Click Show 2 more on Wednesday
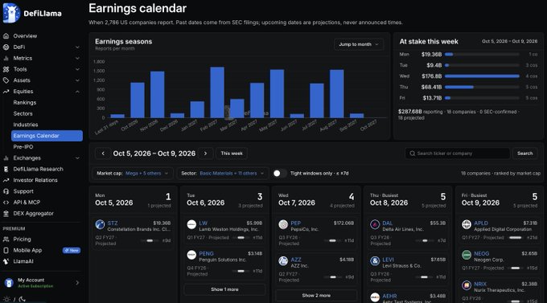Viewport: 547px width, 303px height. 316,295
